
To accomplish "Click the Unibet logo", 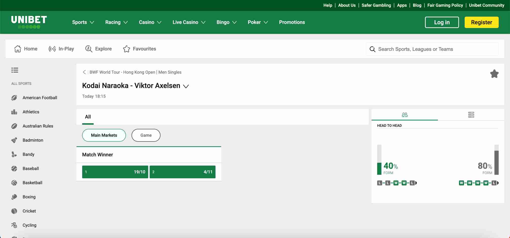I will pos(29,22).
